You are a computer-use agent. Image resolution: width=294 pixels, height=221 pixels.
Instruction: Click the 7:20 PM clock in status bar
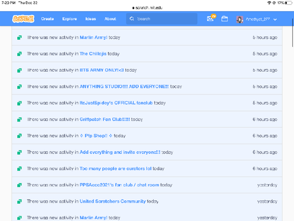tap(9, 2)
